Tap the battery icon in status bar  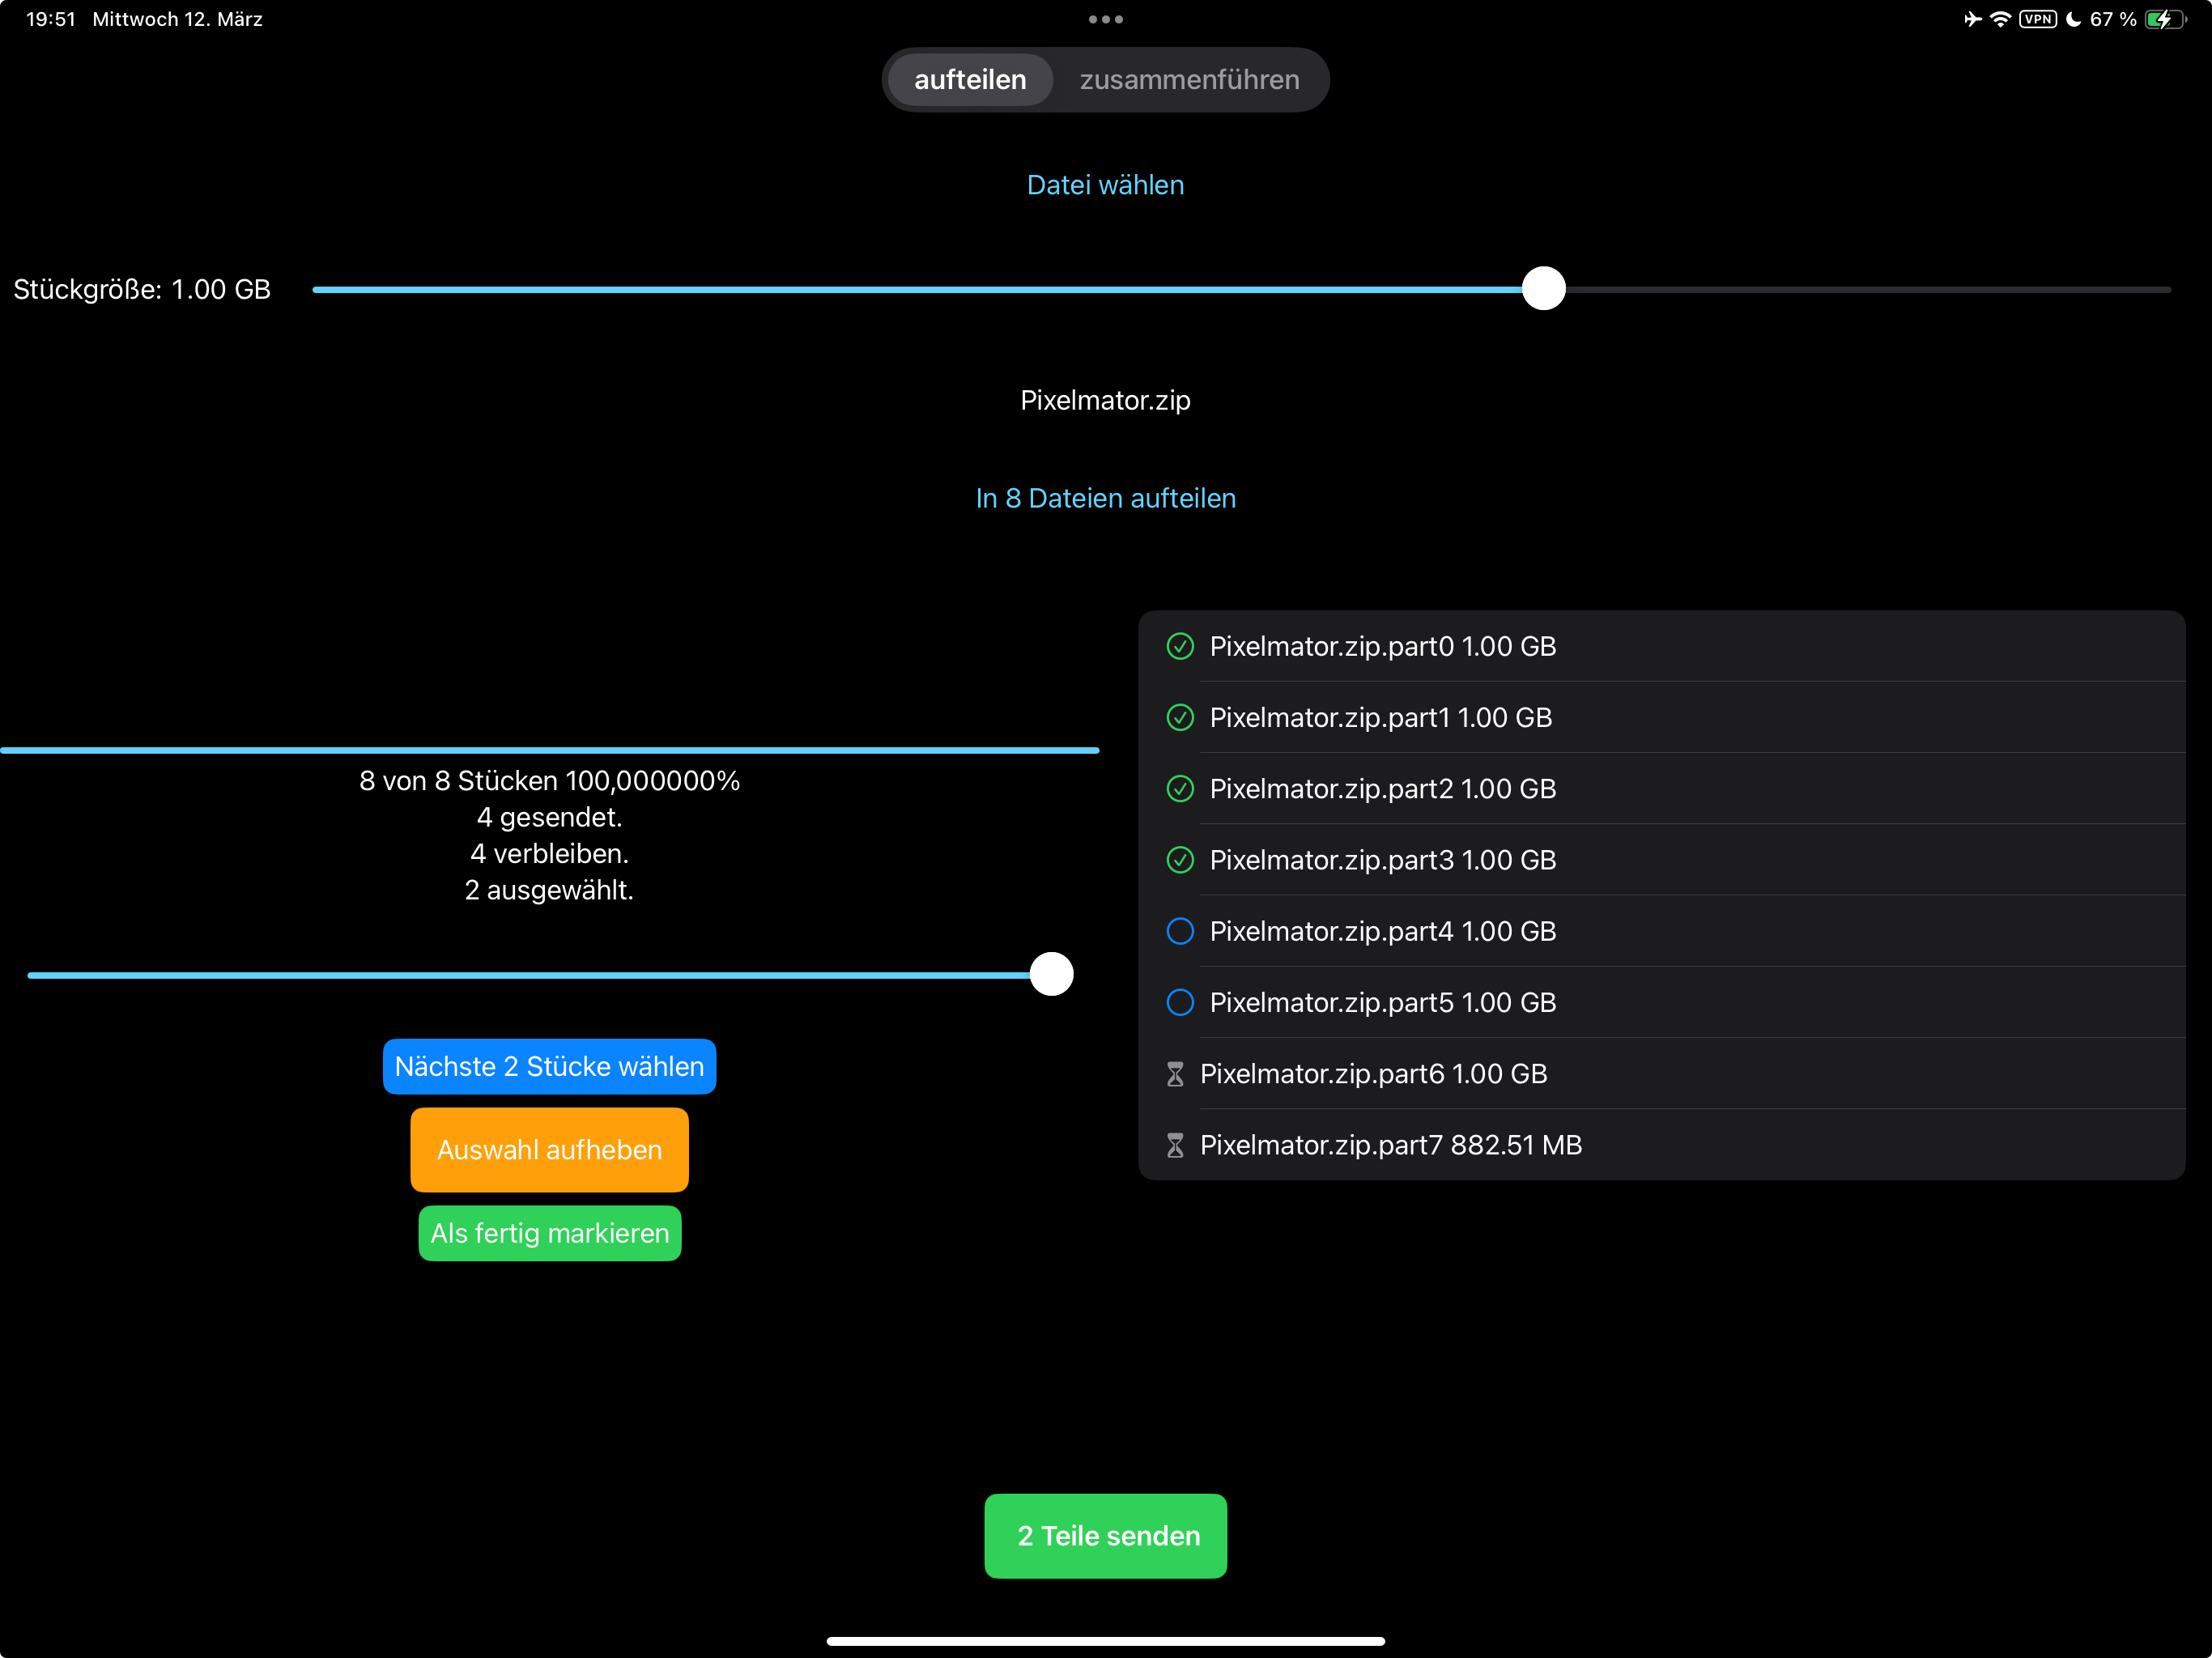(x=2165, y=19)
